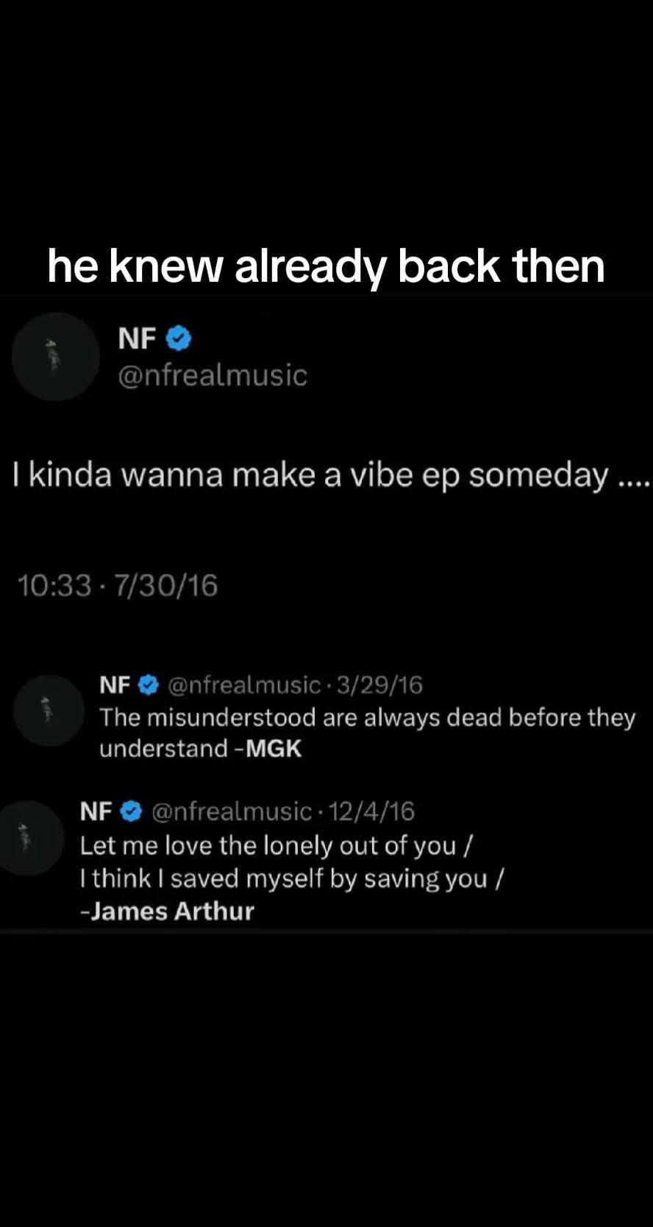This screenshot has width=653, height=1227.
Task: Click the bold NF display name in main tweet
Action: point(137,338)
